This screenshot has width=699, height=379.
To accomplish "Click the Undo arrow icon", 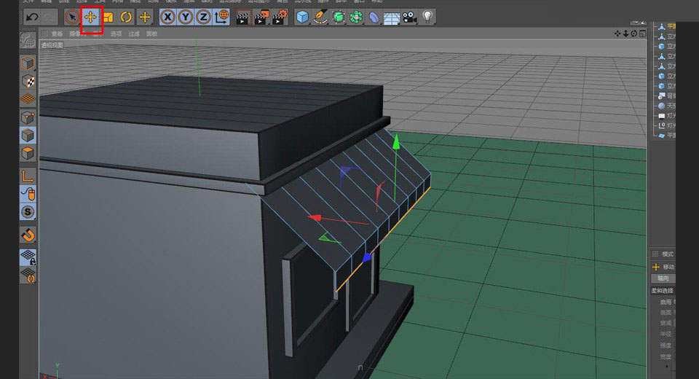I will pos(31,17).
